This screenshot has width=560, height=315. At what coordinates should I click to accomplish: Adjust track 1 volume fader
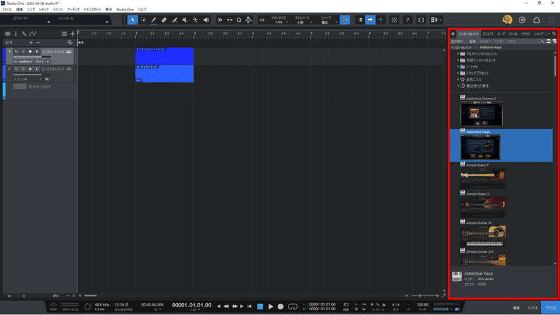pos(32,57)
